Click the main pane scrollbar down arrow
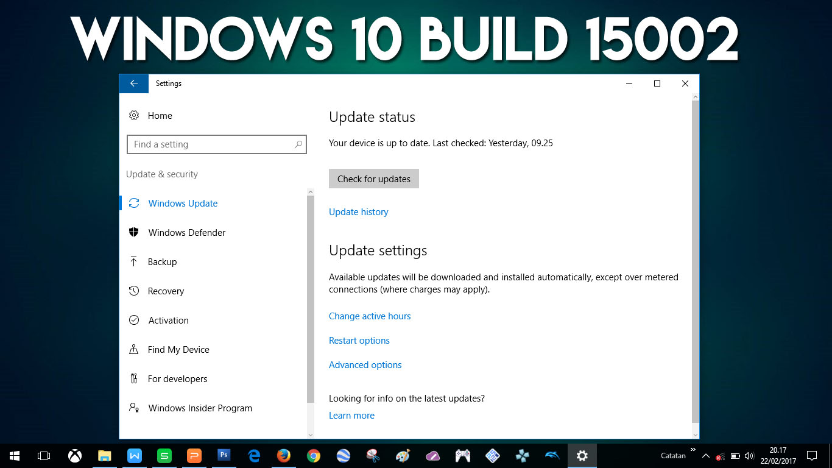The image size is (832, 468). (696, 434)
